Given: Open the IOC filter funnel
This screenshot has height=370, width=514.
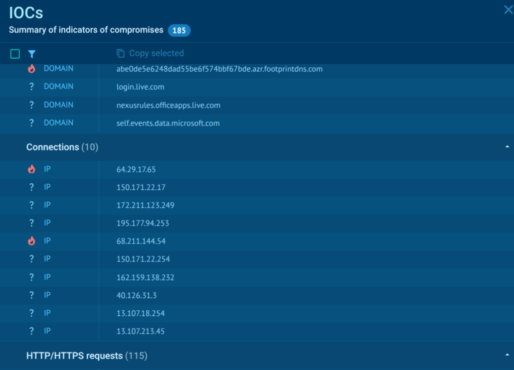Looking at the screenshot, I should (32, 54).
